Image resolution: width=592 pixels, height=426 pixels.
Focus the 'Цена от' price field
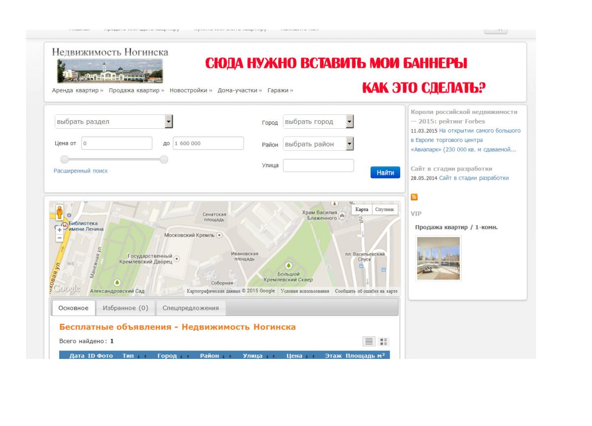pyautogui.click(x=116, y=143)
